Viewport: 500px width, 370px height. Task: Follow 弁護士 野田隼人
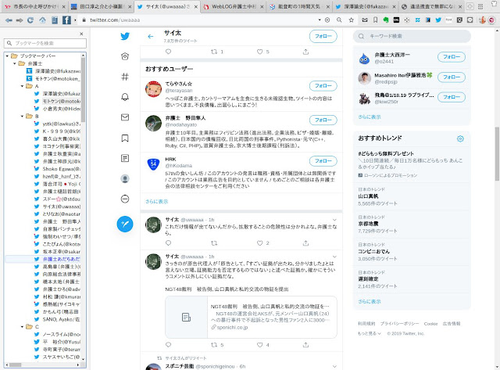click(x=323, y=120)
